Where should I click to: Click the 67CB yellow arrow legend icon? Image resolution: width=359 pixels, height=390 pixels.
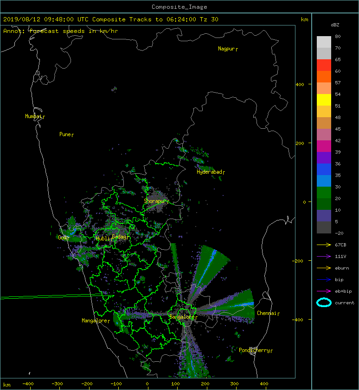[324, 245]
